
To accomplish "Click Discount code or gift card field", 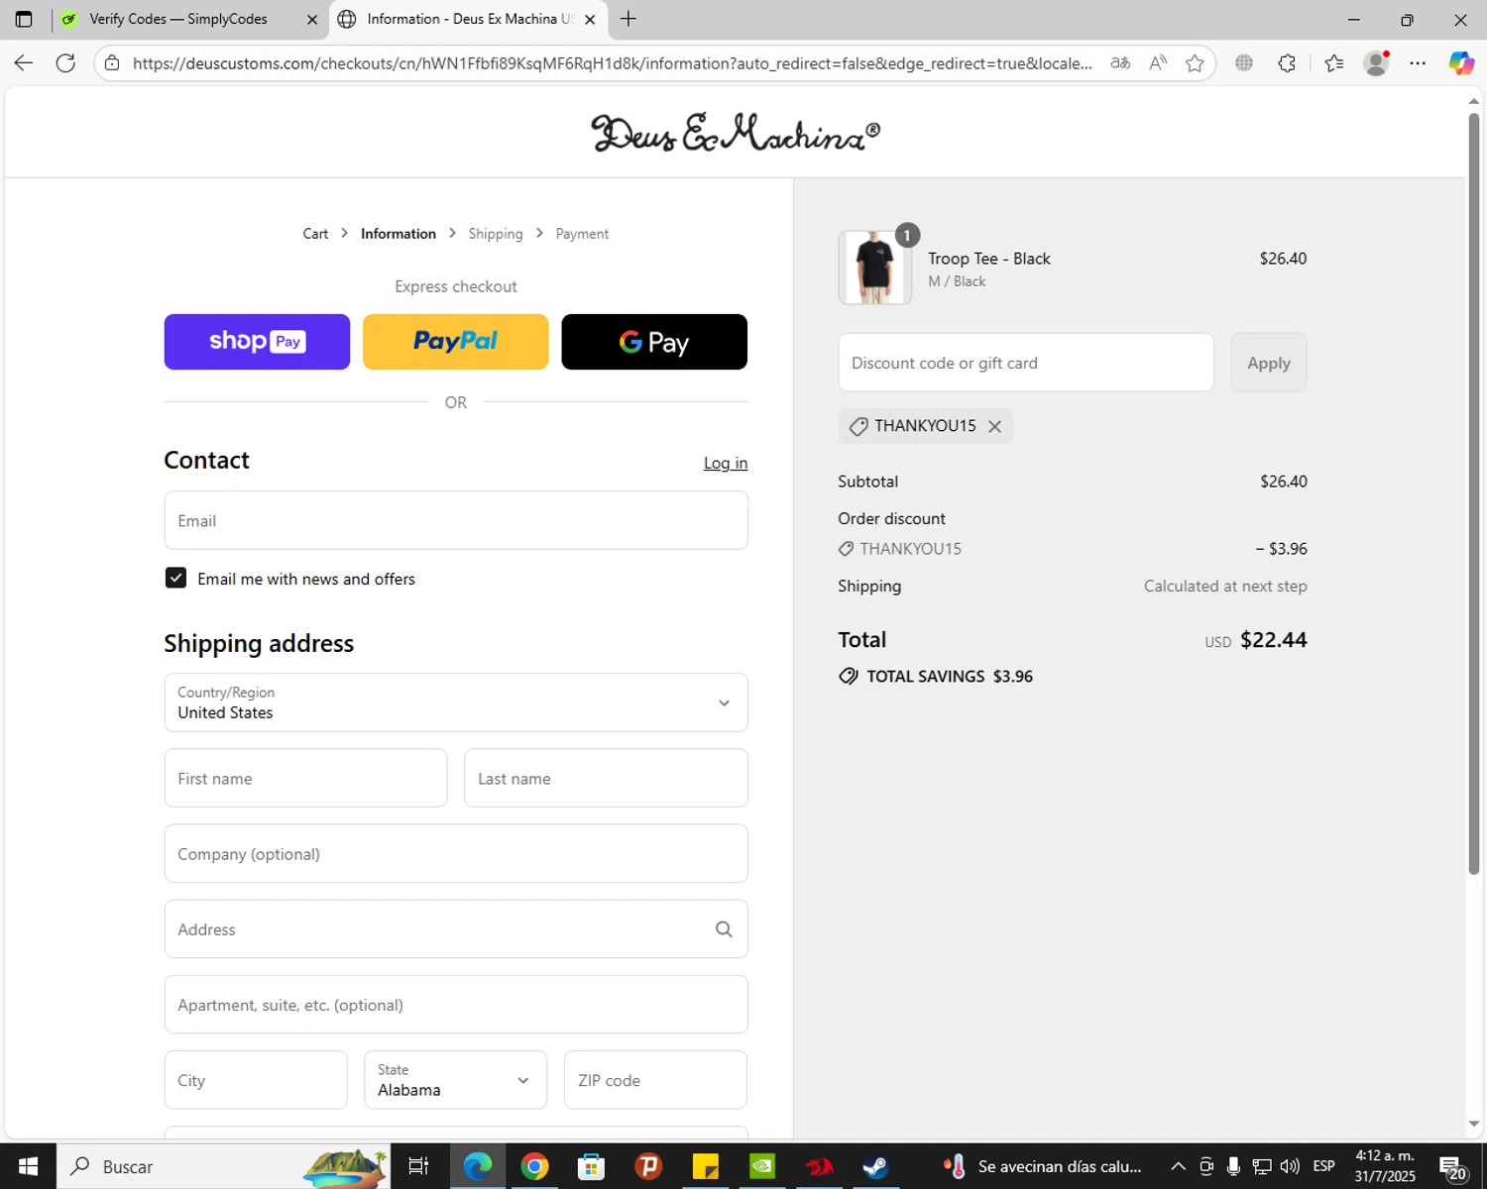I will 1026,363.
